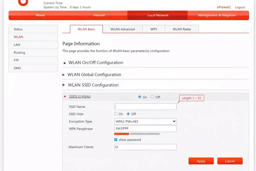Collapse the SSID1 (2.4GHz) section
Image resolution: width=256 pixels, height=171 pixels.
coord(65,97)
